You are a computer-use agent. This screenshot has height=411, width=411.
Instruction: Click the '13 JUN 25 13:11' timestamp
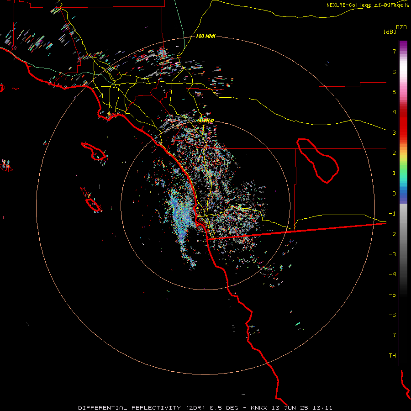click(x=302, y=408)
